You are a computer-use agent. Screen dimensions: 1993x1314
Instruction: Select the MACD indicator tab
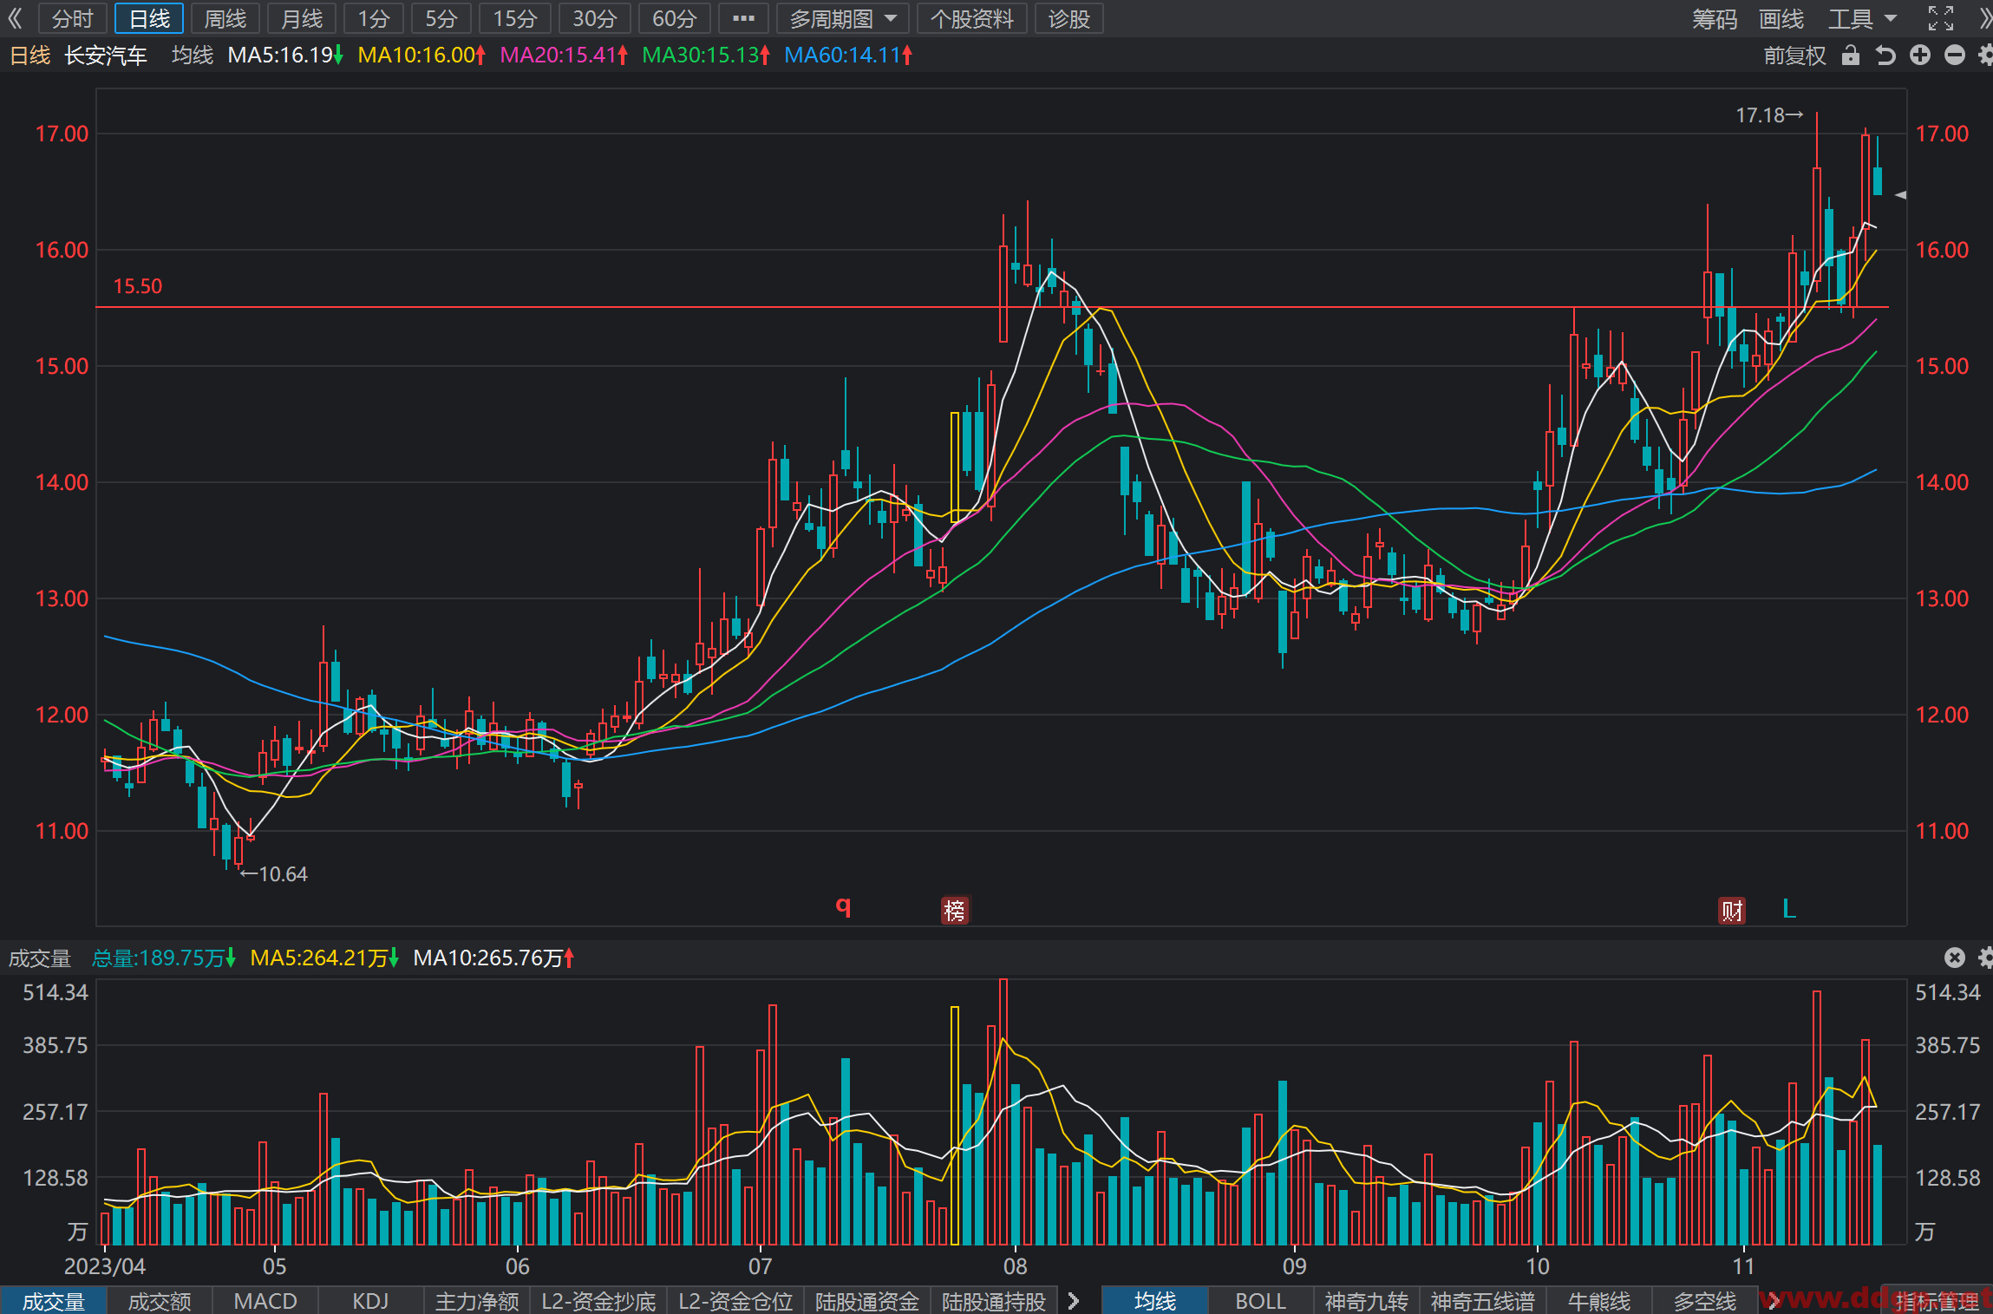(265, 1301)
